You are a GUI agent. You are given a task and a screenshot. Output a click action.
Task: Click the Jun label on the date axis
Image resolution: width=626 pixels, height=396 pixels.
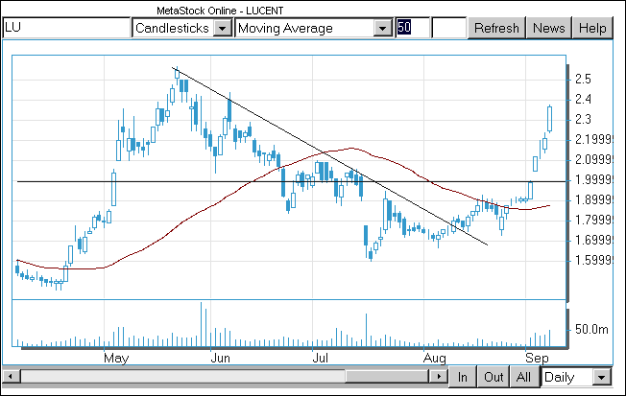[x=220, y=358]
